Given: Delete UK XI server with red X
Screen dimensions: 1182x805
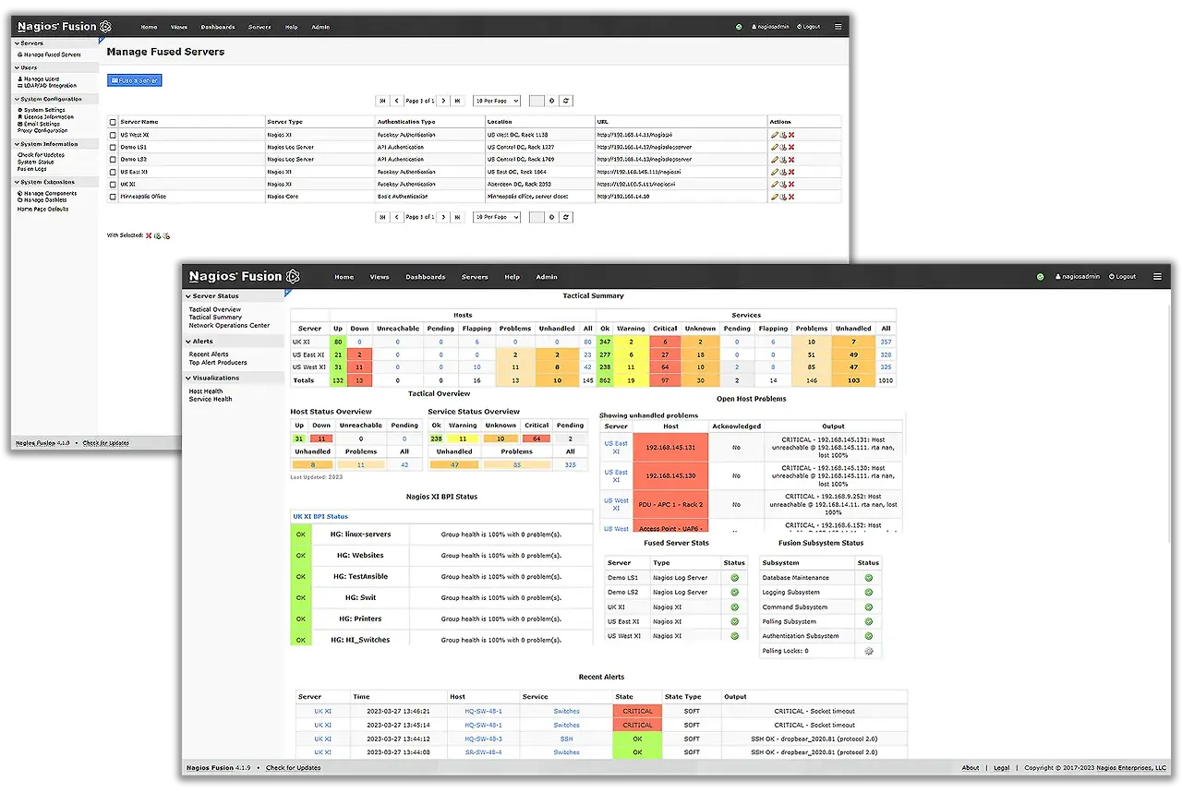Looking at the screenshot, I should pos(791,184).
